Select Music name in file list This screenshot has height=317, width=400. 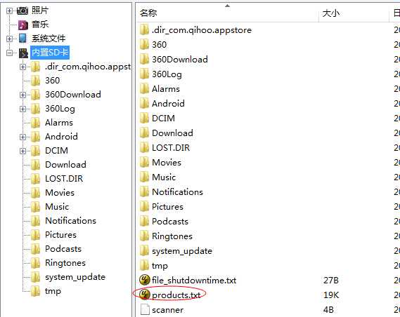(164, 177)
